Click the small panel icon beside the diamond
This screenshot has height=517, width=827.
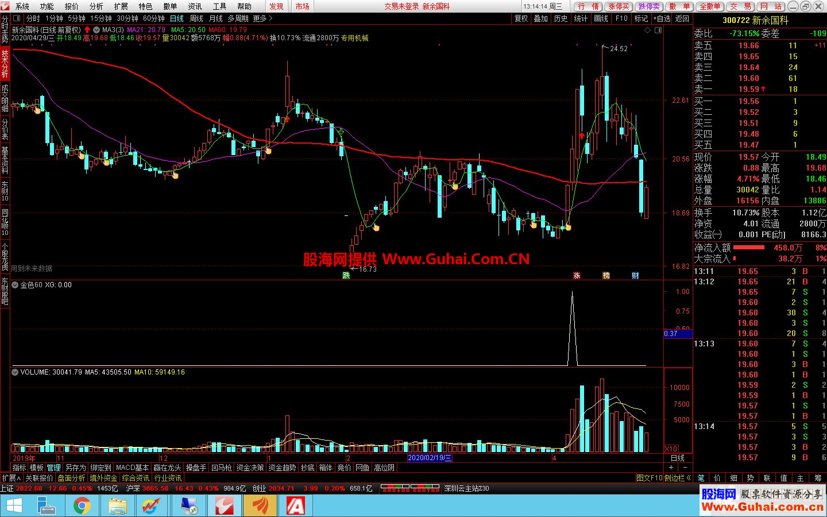[x=658, y=30]
